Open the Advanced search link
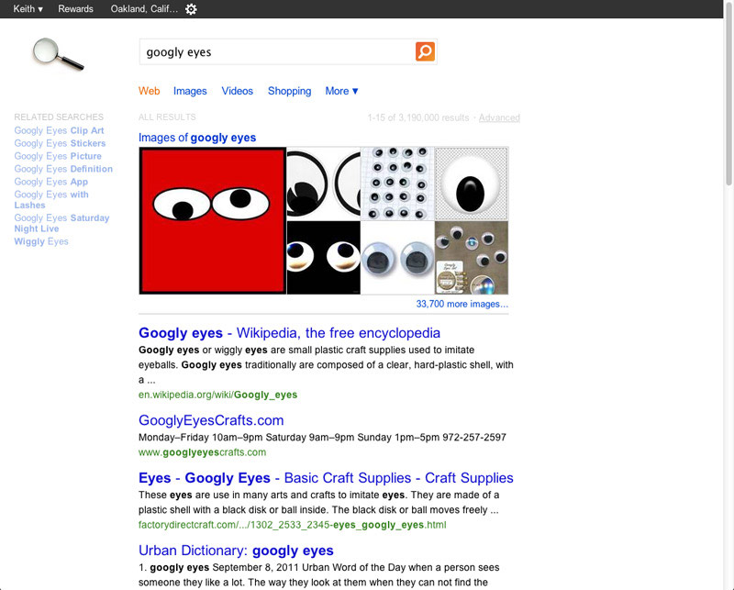Image resolution: width=734 pixels, height=590 pixels. click(499, 117)
